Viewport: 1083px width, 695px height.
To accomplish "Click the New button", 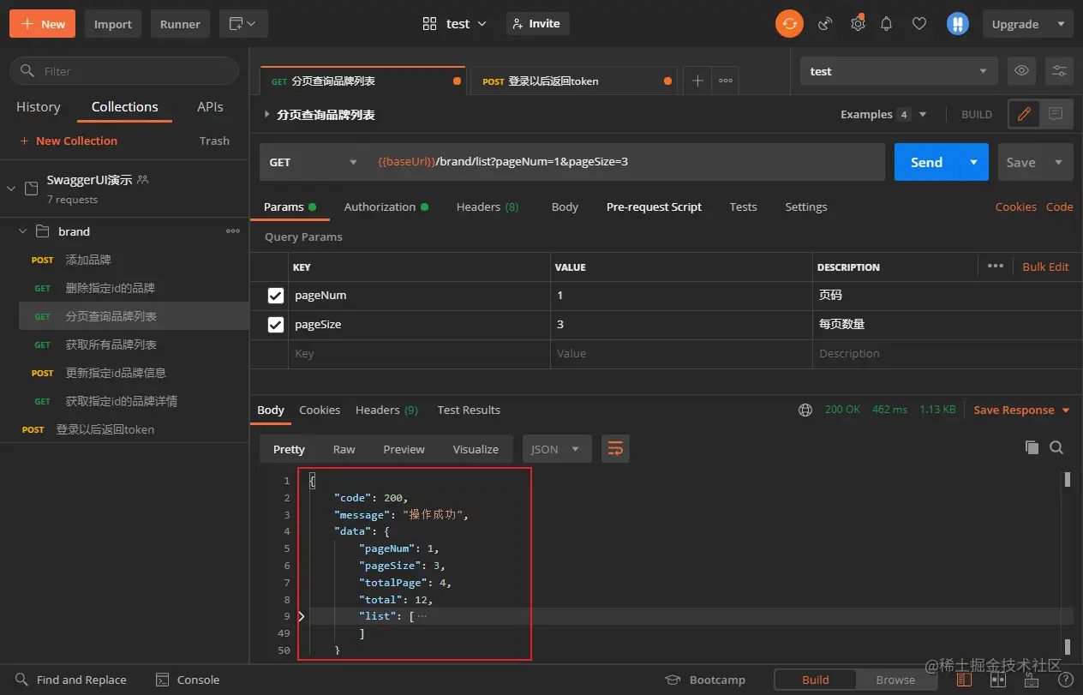I will tap(42, 24).
